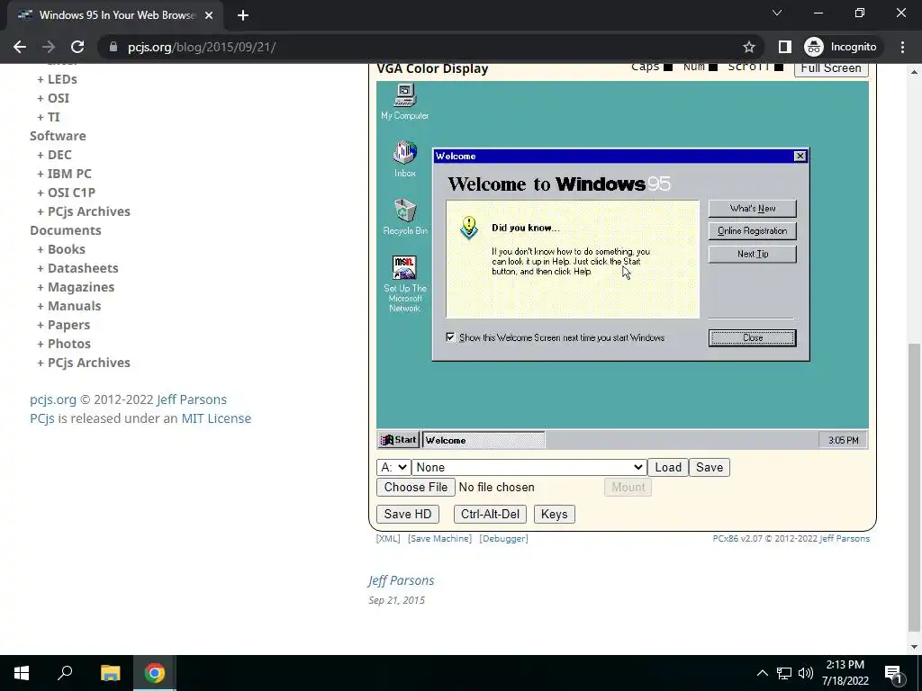Close the Welcome dialog with its X button
Screen dimensions: 922x691
pyautogui.click(x=800, y=156)
